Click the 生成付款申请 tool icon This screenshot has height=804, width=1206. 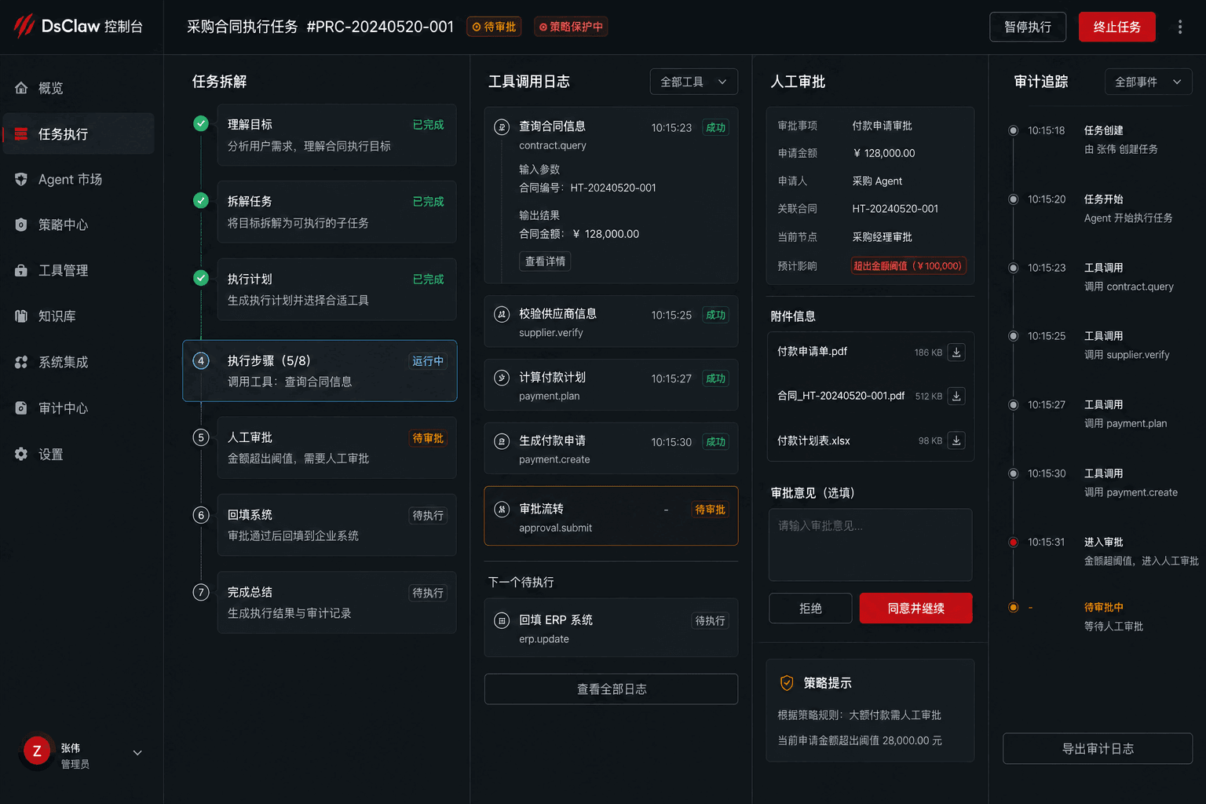(502, 441)
